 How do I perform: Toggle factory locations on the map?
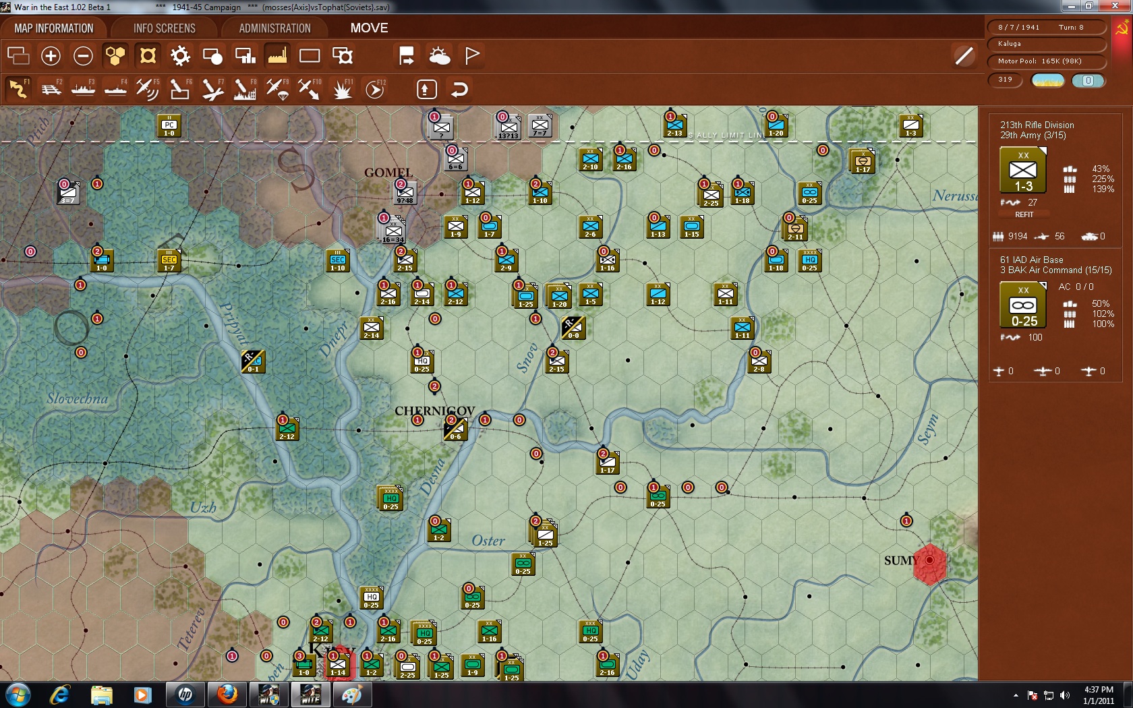(x=277, y=55)
